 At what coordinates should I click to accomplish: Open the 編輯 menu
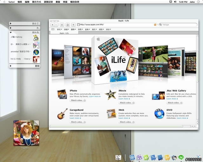tap(27, 2)
